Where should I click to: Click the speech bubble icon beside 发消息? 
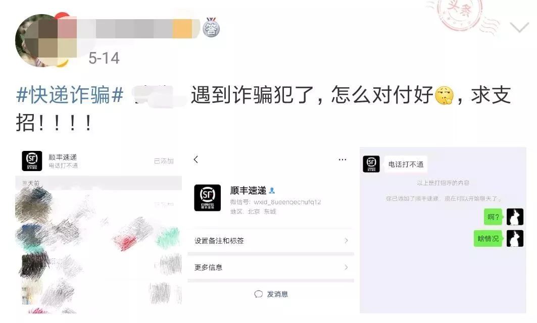(259, 294)
